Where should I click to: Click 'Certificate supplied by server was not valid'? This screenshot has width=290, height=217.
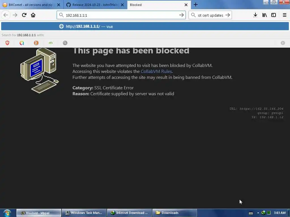point(132,94)
